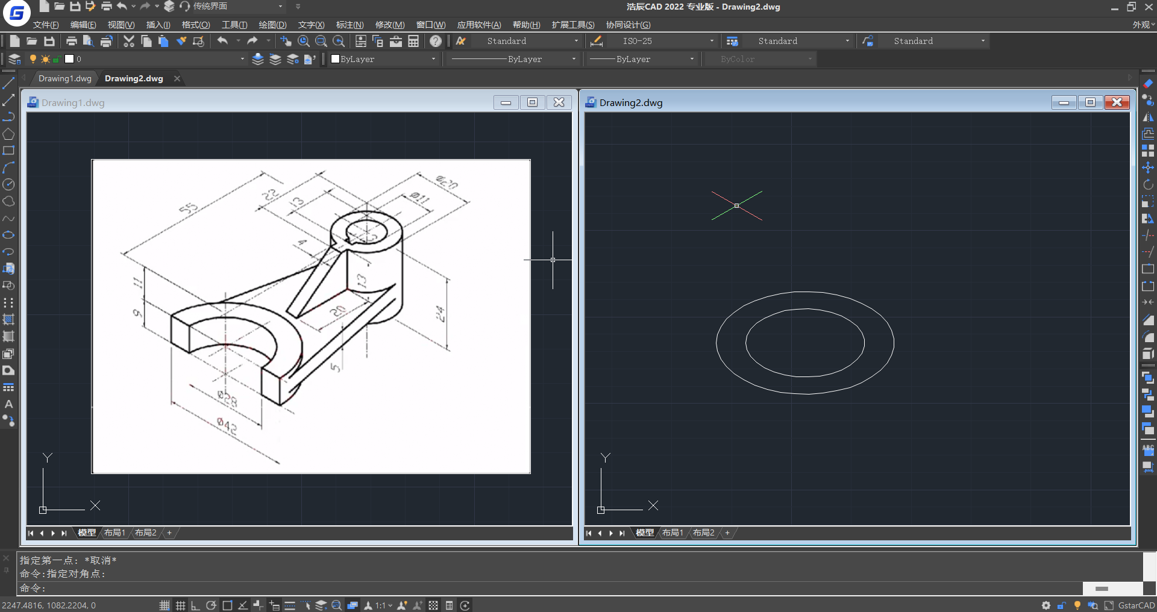Click the layer color white swatch
This screenshot has width=1157, height=612.
(69, 59)
